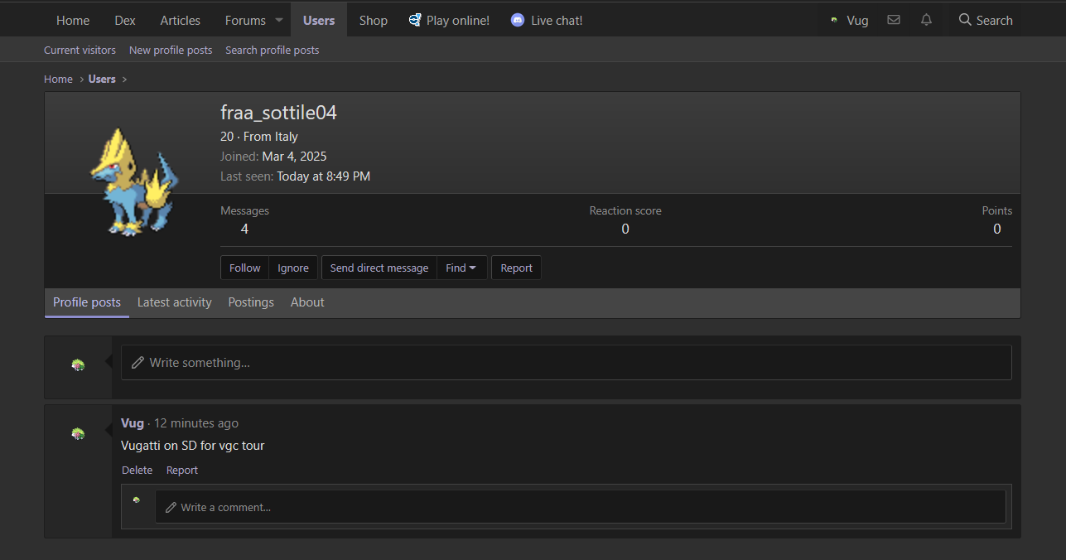Screen dimensions: 1066x560
Task: Open the Shop nav item
Action: click(374, 20)
